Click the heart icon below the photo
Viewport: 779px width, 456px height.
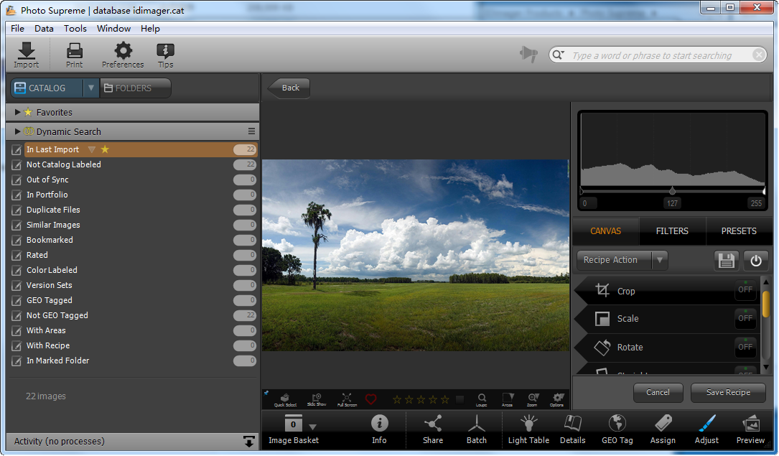pyautogui.click(x=371, y=399)
